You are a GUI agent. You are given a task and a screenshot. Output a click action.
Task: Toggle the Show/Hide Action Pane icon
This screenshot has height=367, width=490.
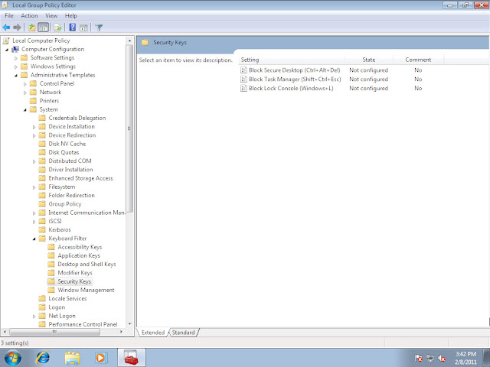pos(83,28)
